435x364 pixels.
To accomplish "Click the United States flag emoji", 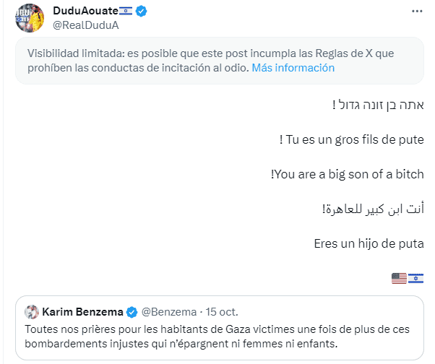I will [x=399, y=278].
